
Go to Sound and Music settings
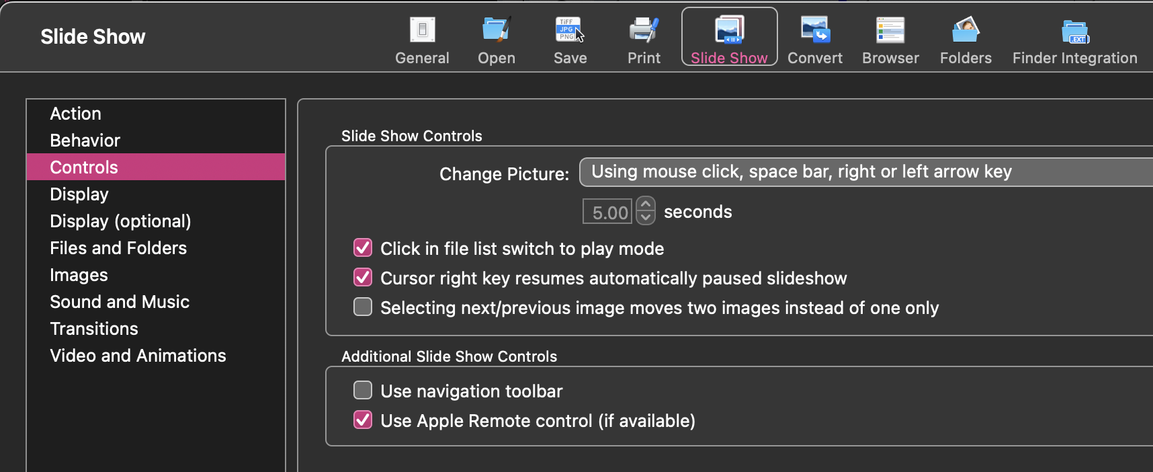coord(120,302)
